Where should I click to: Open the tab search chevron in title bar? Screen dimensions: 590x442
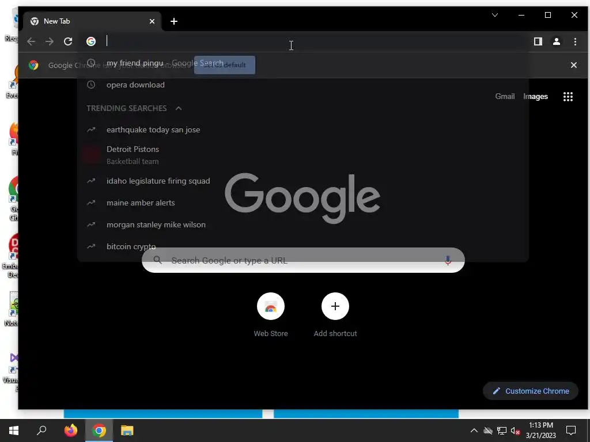click(495, 15)
